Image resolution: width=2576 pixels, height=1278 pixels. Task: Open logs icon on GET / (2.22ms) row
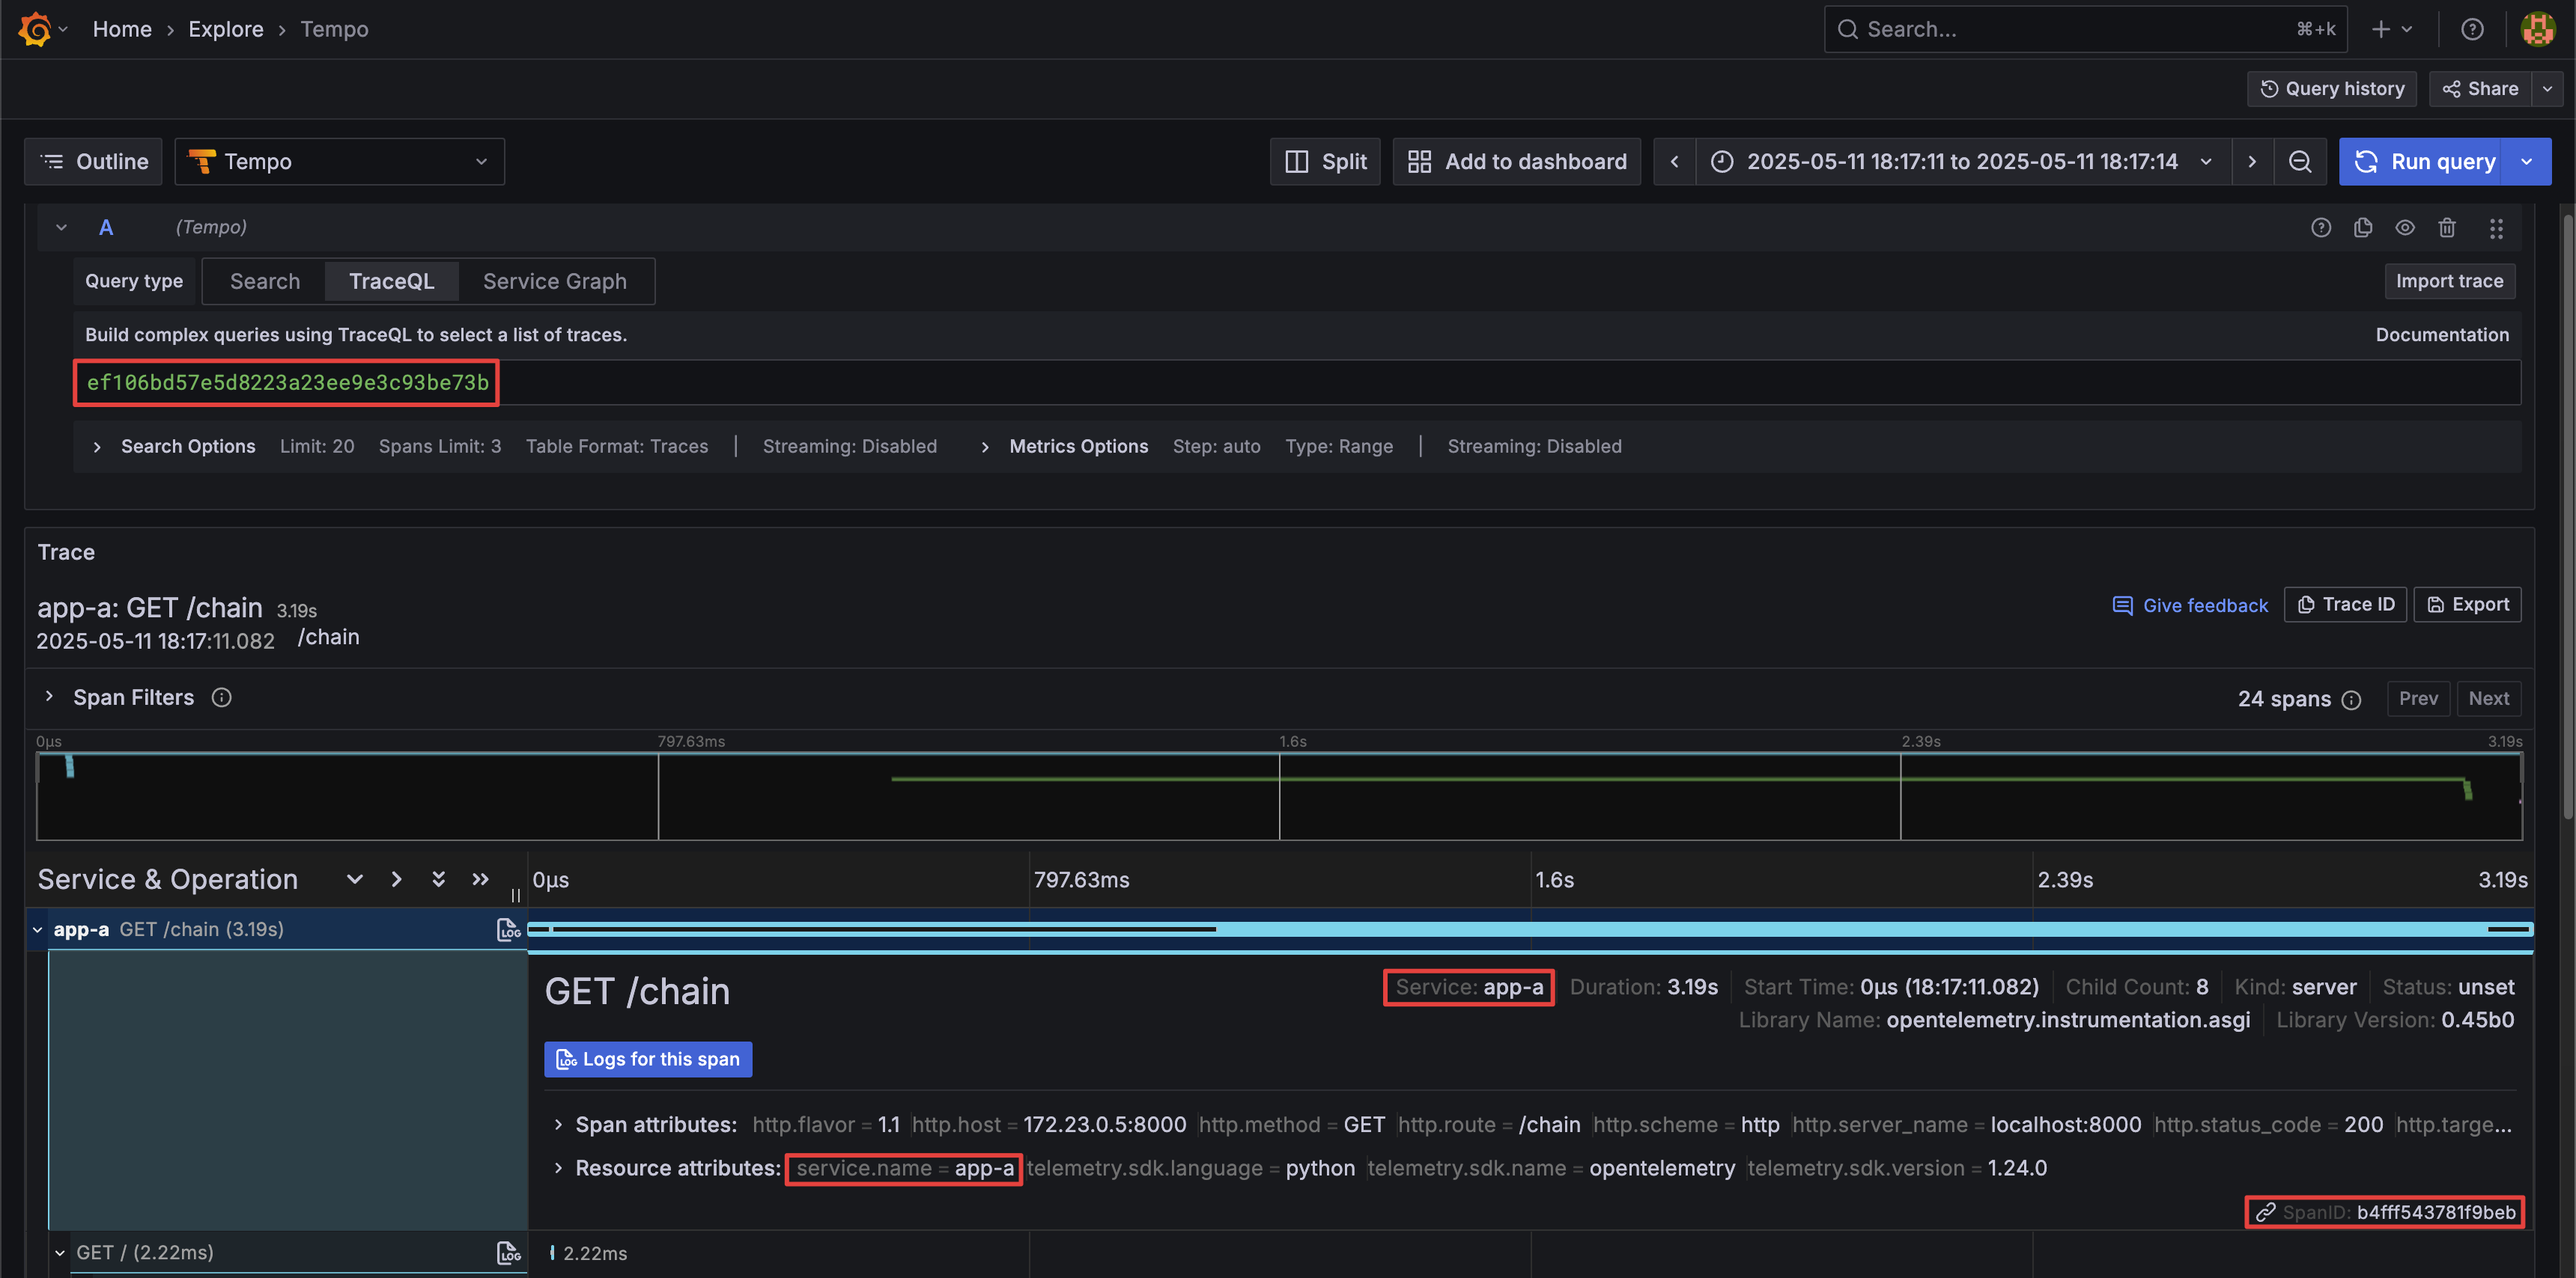[x=509, y=1253]
